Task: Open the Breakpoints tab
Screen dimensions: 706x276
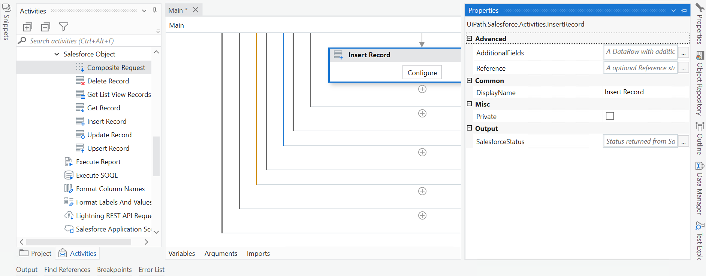Action: 114,269
